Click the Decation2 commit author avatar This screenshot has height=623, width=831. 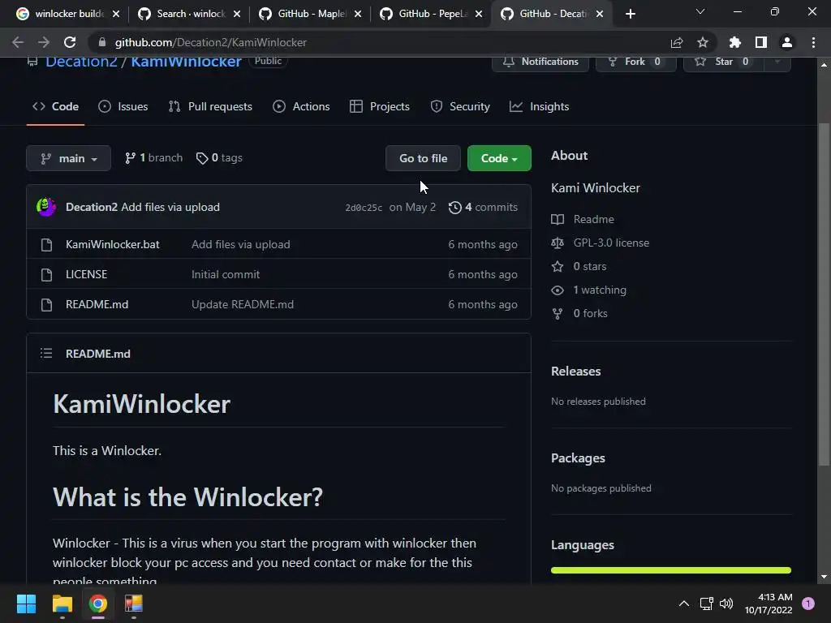click(46, 207)
